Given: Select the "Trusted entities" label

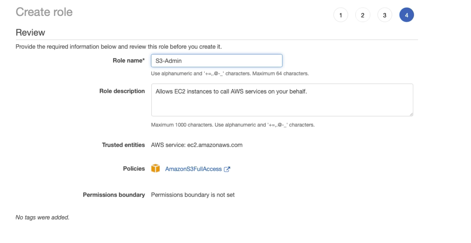Looking at the screenshot, I should 123,145.
